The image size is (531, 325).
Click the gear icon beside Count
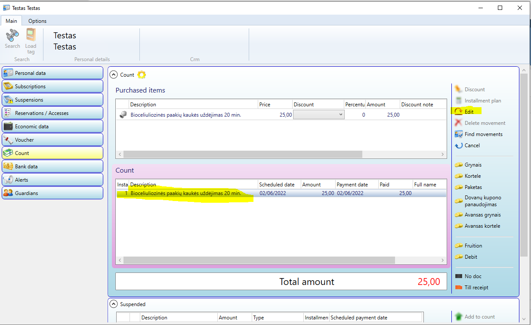[142, 75]
